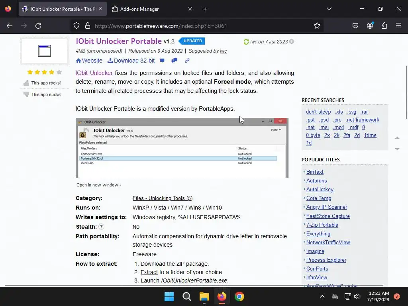This screenshot has width=408, height=306.
Task: Open the taskbar clock and date
Action: click(x=378, y=296)
